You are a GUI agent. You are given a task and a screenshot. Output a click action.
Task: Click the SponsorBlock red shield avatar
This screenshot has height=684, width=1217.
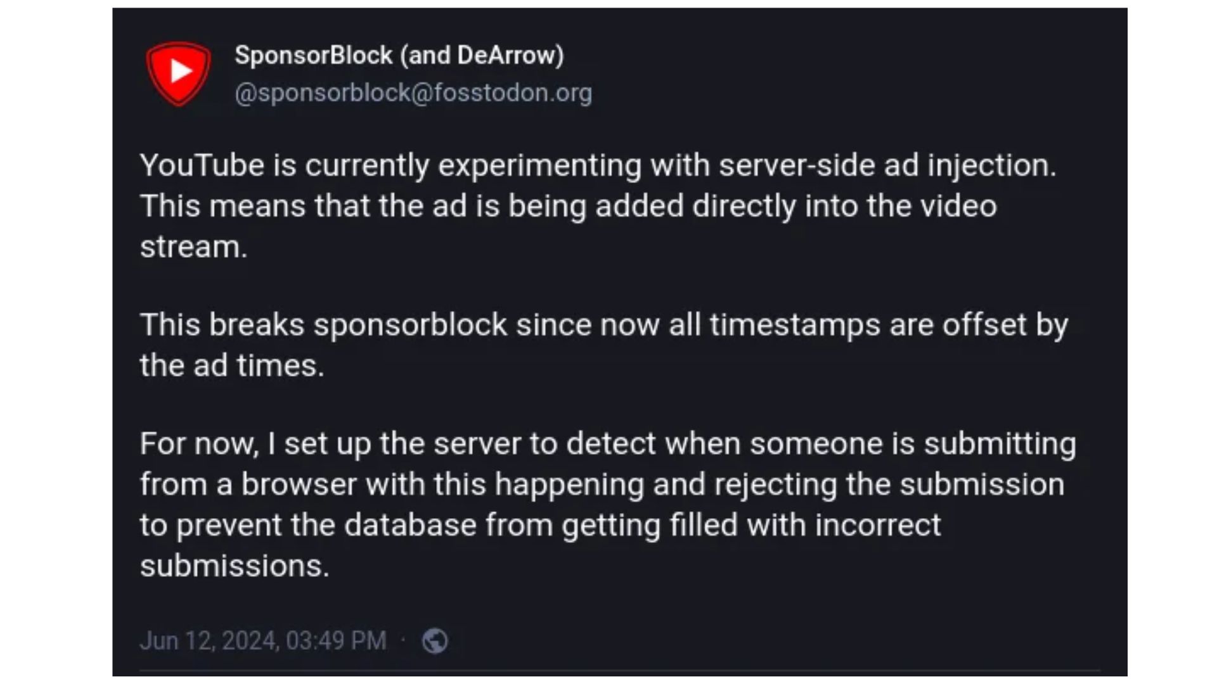point(178,72)
